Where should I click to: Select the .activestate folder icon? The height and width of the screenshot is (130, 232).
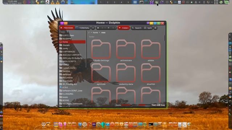click(126, 49)
